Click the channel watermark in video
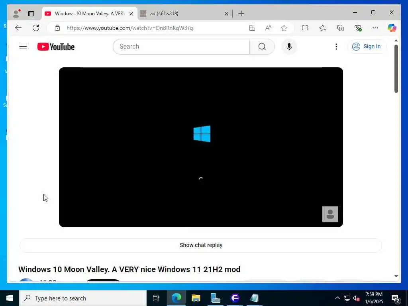The image size is (408, 306). pyautogui.click(x=330, y=214)
